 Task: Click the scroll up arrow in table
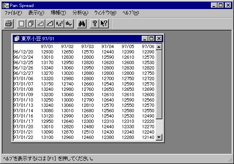click(x=159, y=47)
